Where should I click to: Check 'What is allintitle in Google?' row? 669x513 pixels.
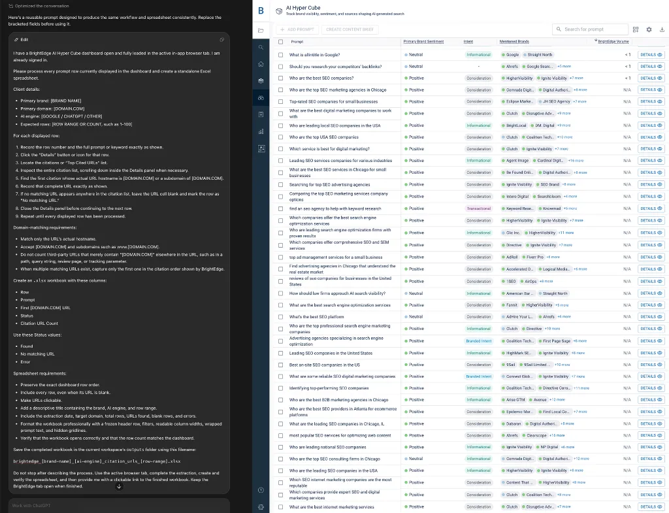click(280, 55)
